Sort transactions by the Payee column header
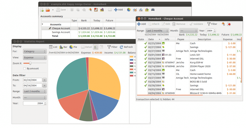The width and height of the screenshot is (246, 128). pos(181,39)
